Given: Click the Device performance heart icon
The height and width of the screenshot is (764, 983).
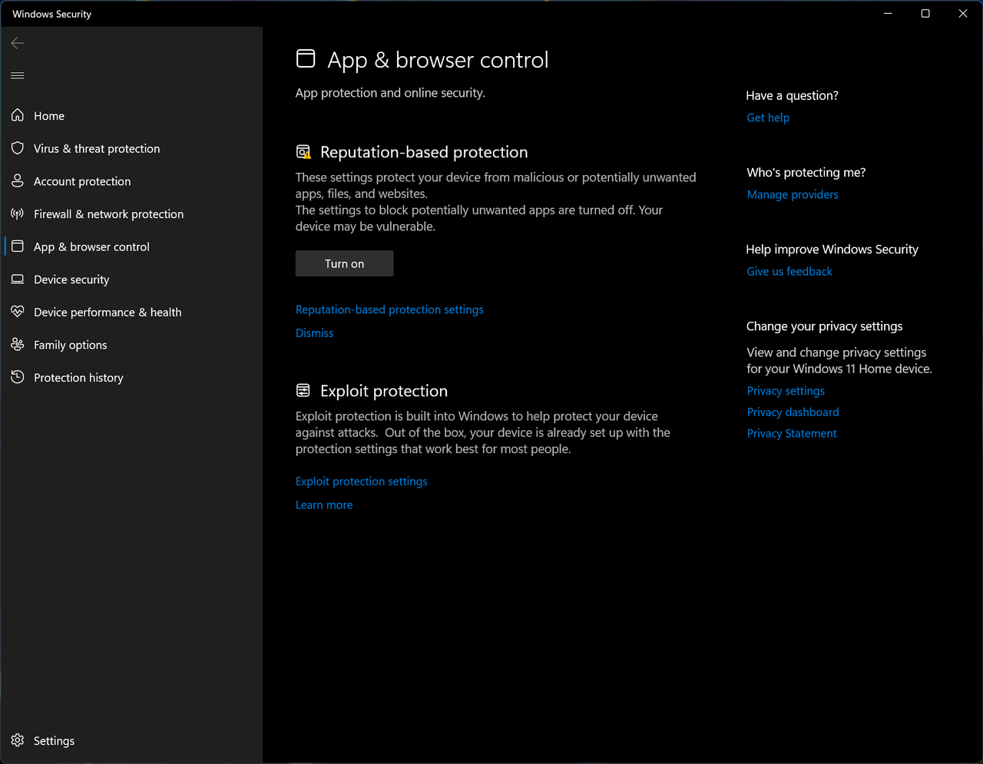Looking at the screenshot, I should pyautogui.click(x=18, y=312).
